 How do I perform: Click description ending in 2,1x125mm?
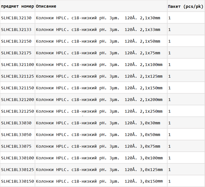(99, 76)
